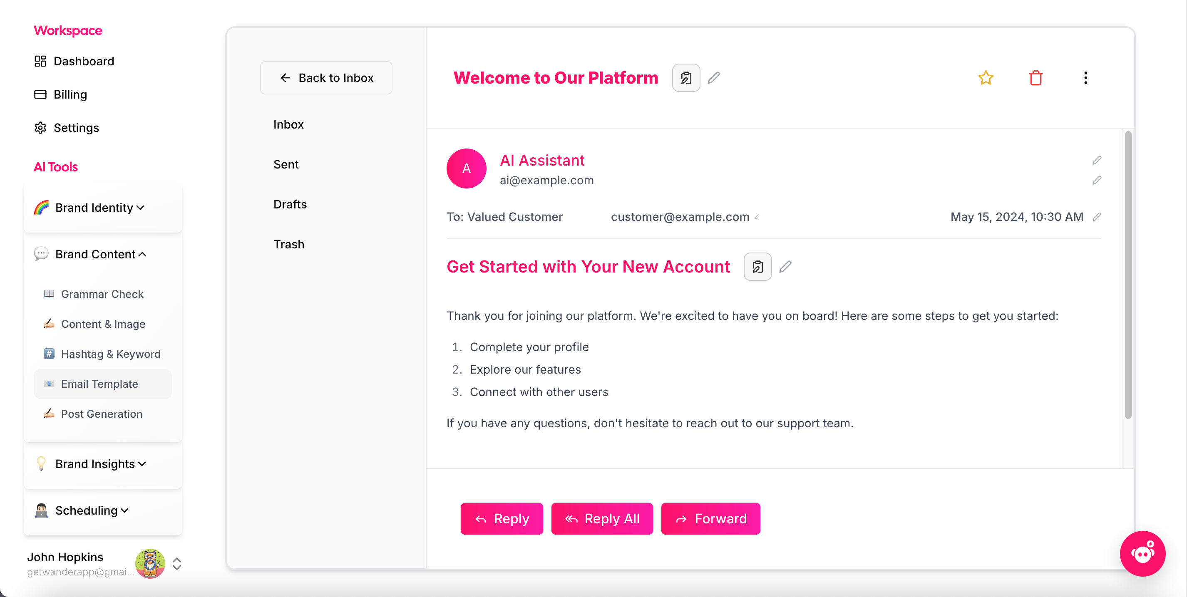Edit the Get Started heading pencil icon
This screenshot has height=597, width=1187.
coord(785,267)
